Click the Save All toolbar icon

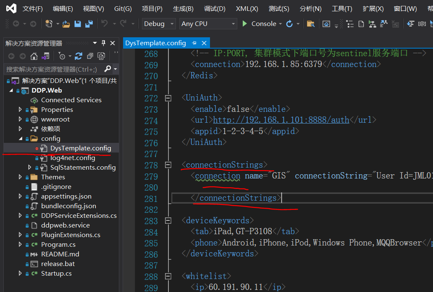(88, 24)
